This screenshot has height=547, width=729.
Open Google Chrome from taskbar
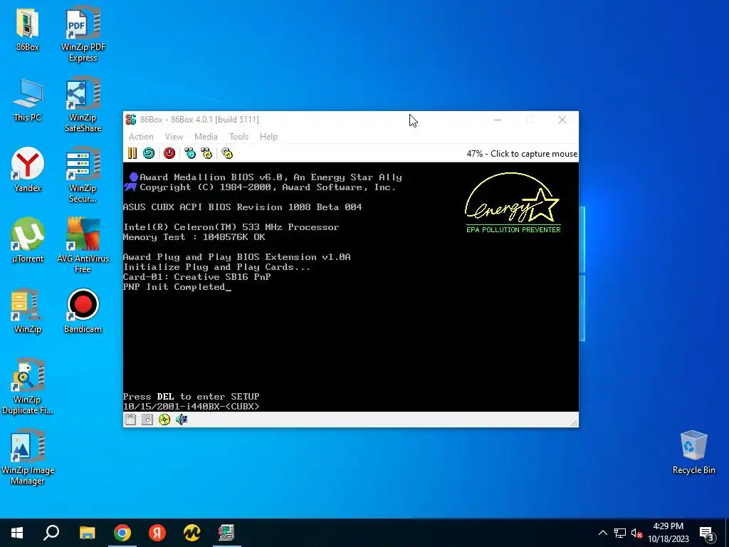122,533
